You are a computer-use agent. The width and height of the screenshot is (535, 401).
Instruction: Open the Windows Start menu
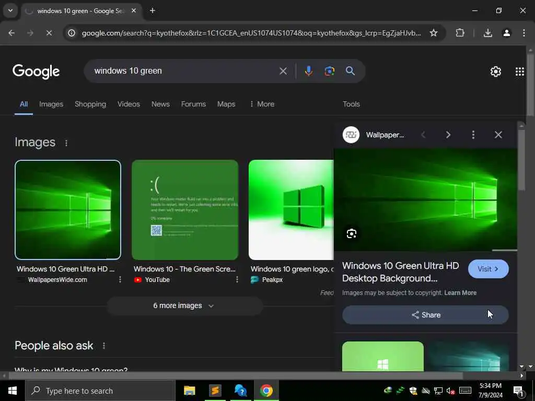click(13, 391)
